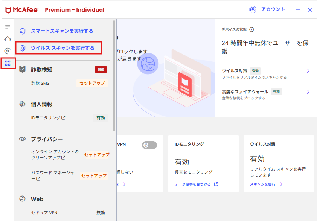Screen dimensions: 317x221
Task: Expand 高度なファイアウォール chevron arrow
Action: (308, 92)
